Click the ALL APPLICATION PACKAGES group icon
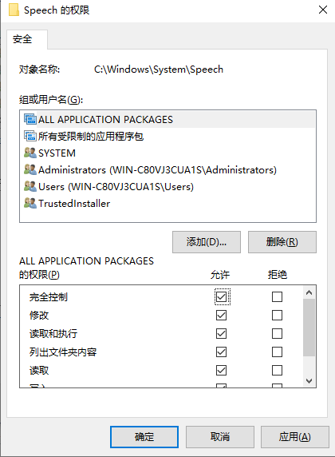The height and width of the screenshot is (457, 335). (30, 120)
